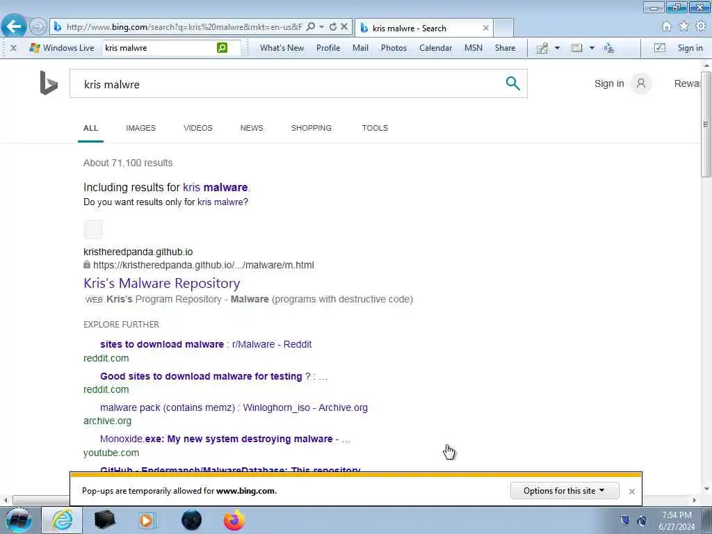Close the Windows Live toolbar
Viewport: 712px width, 534px height.
coord(14,48)
